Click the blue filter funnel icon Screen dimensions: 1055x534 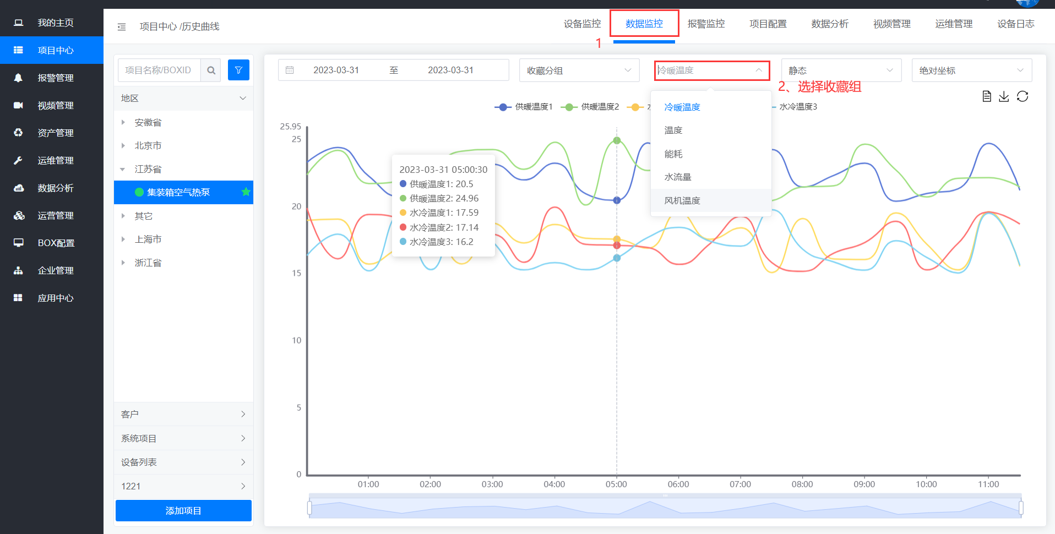click(238, 70)
